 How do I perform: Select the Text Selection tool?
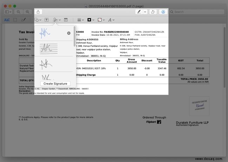click(7, 20)
